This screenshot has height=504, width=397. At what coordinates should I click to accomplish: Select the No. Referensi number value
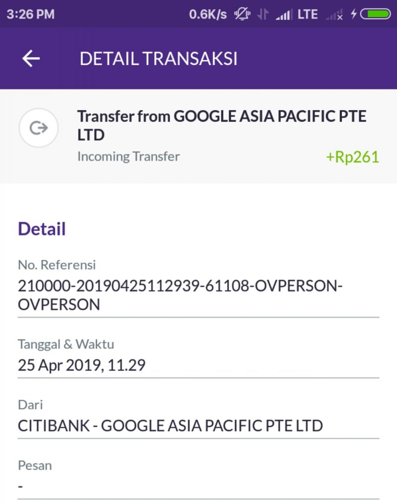(x=180, y=295)
